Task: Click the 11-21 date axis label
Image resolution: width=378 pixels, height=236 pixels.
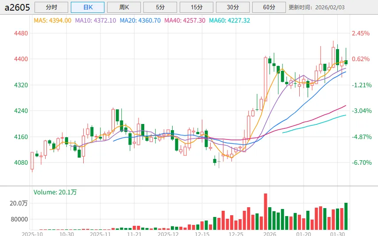Action: point(134,234)
